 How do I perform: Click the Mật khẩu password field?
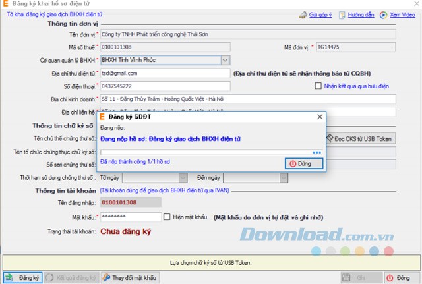(130, 217)
